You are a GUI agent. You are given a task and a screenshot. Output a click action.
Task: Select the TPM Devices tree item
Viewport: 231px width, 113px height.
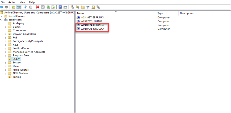[x=20, y=73]
